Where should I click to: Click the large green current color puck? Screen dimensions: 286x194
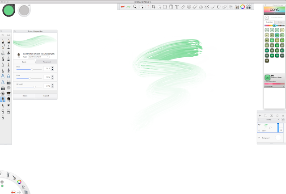pos(9,10)
